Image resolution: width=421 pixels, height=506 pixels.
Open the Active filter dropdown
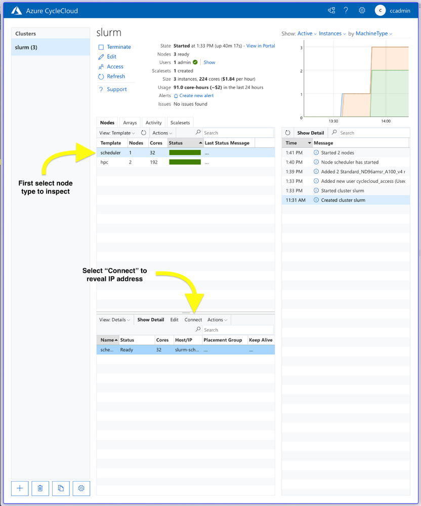(x=307, y=33)
